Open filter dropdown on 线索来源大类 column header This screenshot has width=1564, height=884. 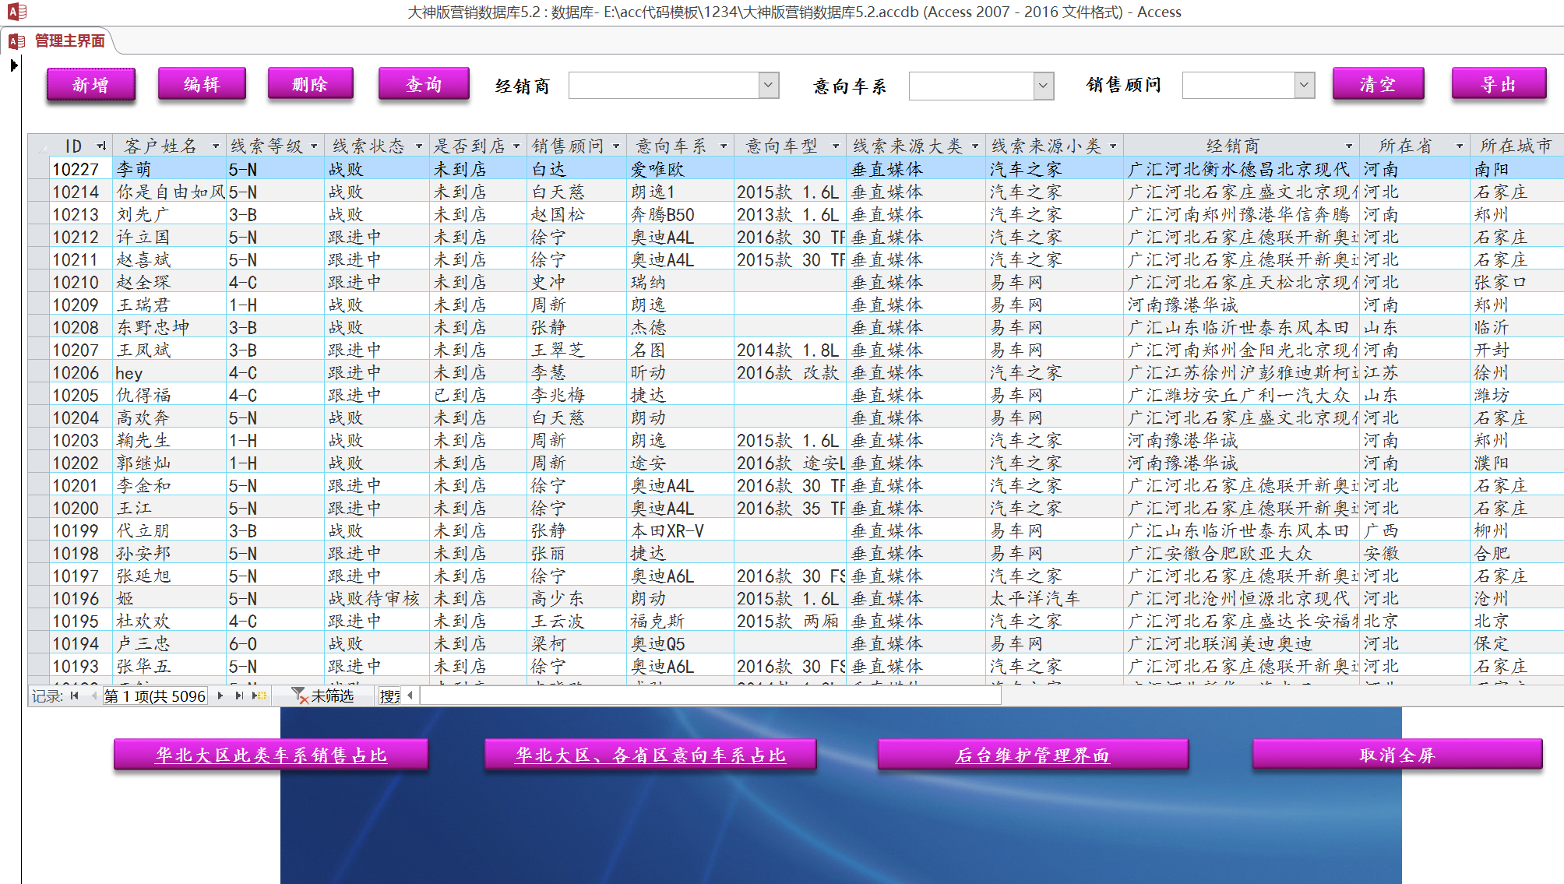974,146
